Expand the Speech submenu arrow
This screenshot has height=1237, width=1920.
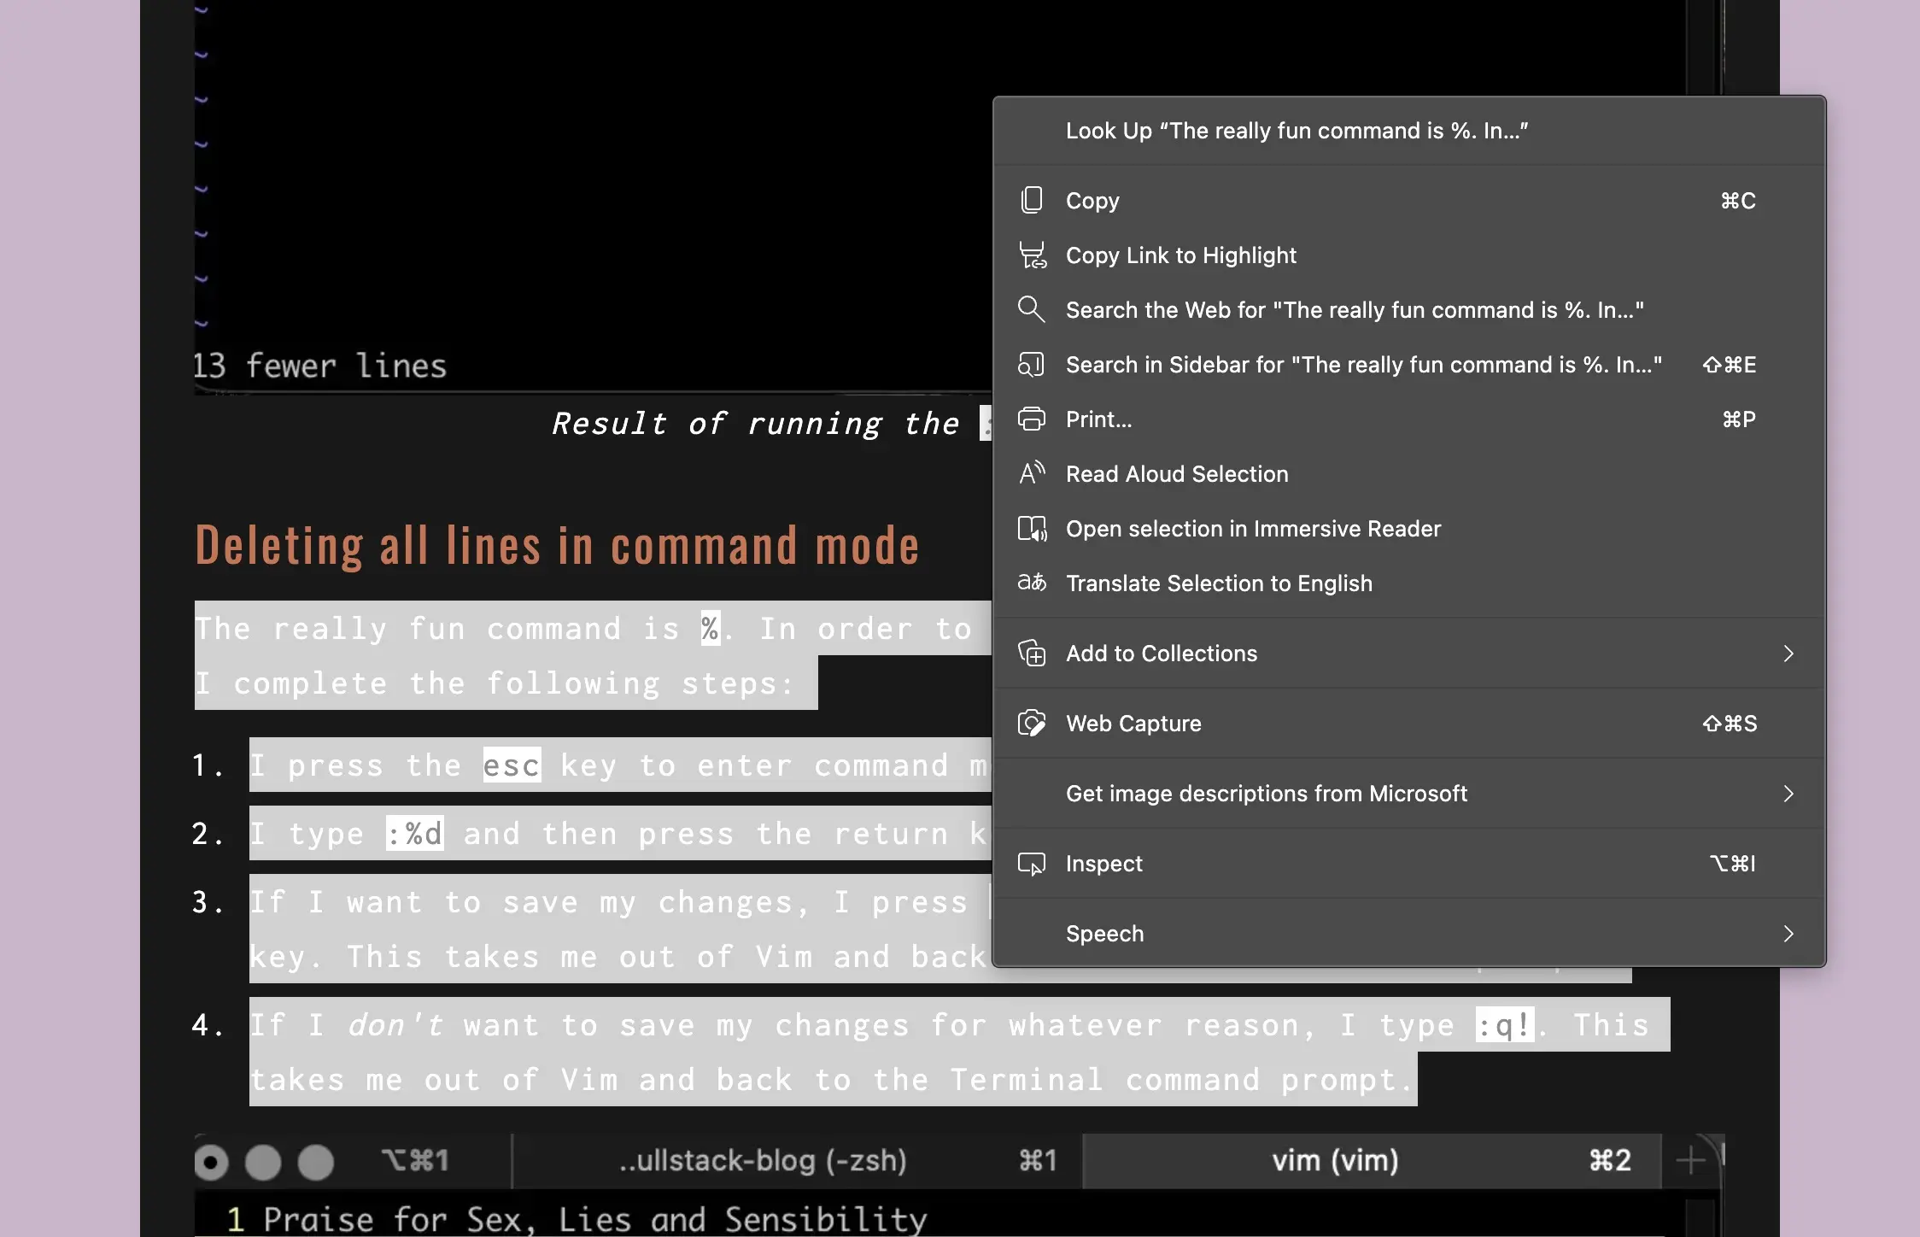(1788, 933)
